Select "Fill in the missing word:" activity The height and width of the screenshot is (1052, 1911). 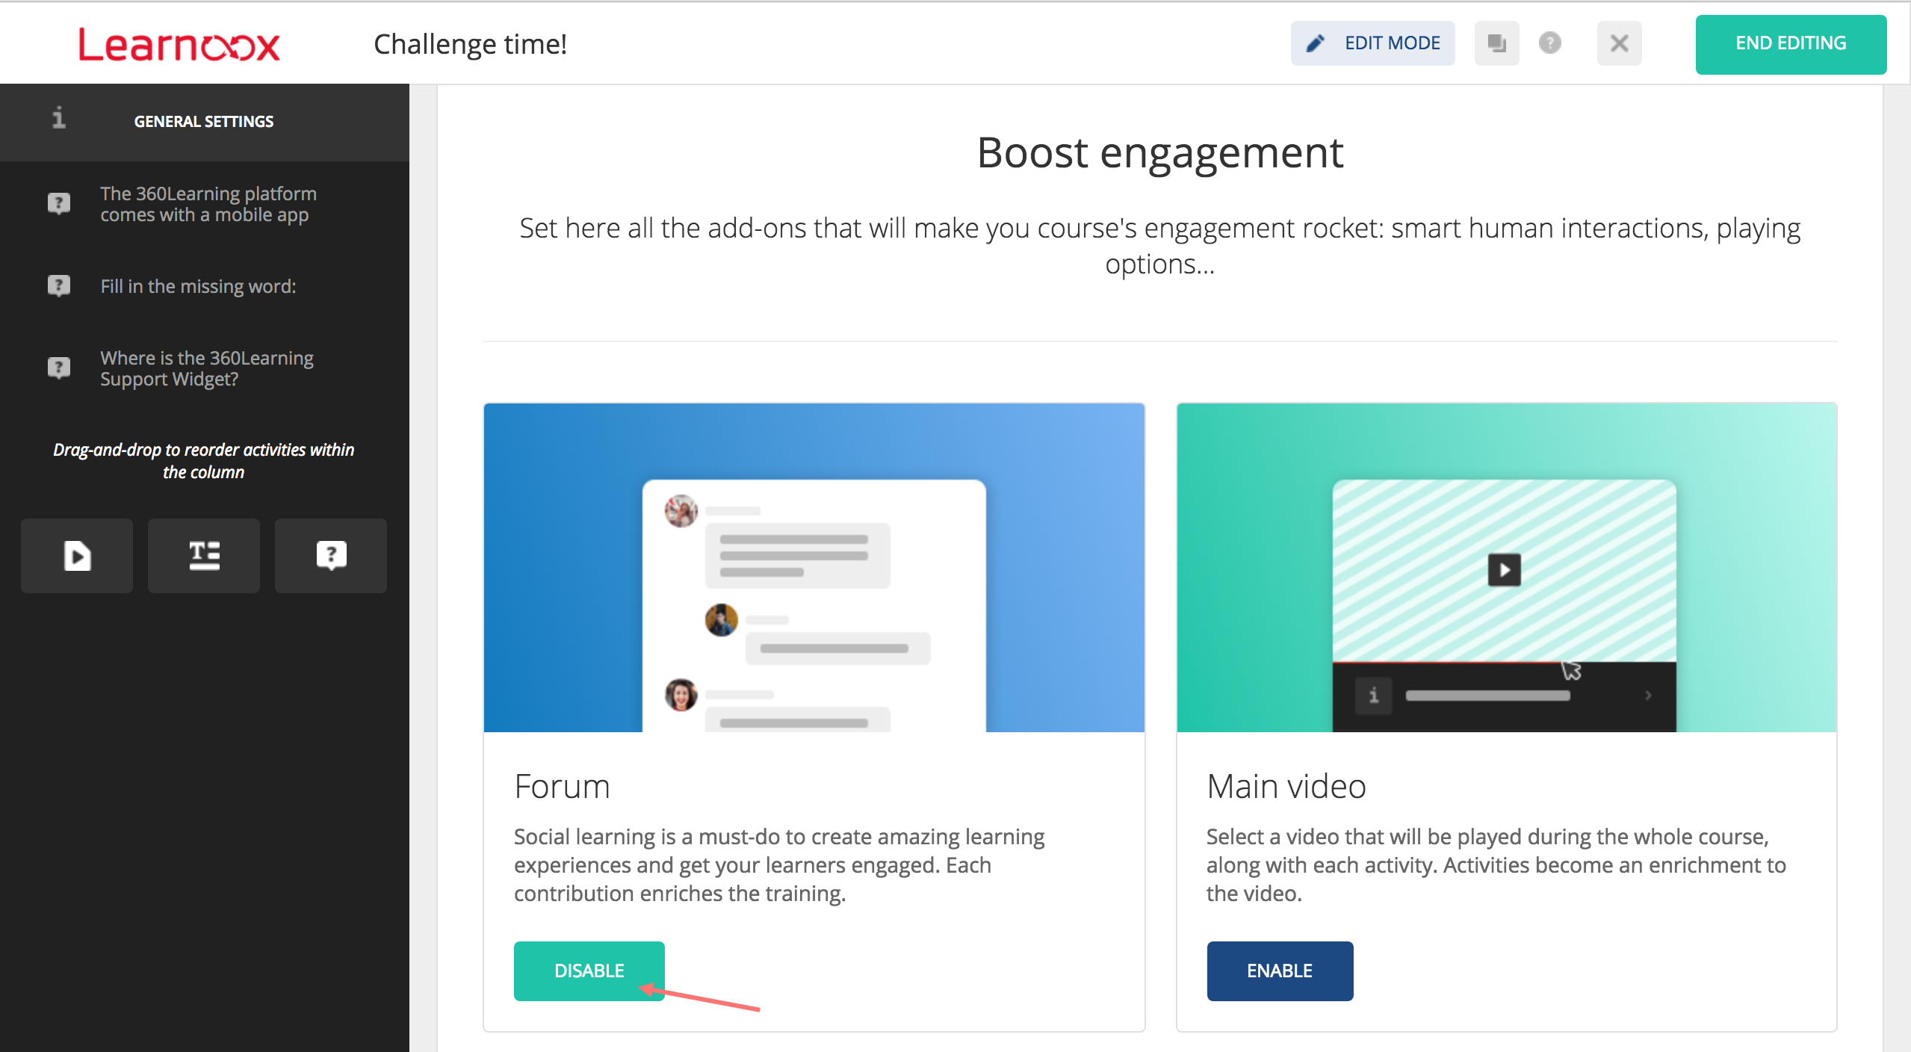pos(198,286)
